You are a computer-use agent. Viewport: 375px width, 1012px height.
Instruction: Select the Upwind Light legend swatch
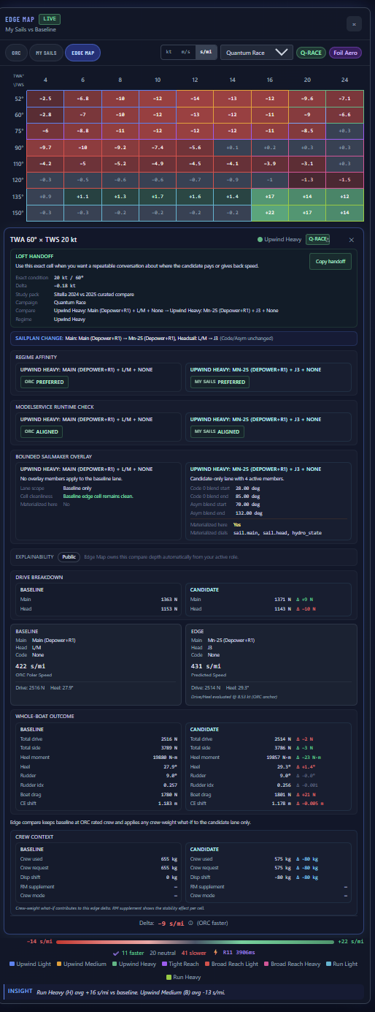12,964
